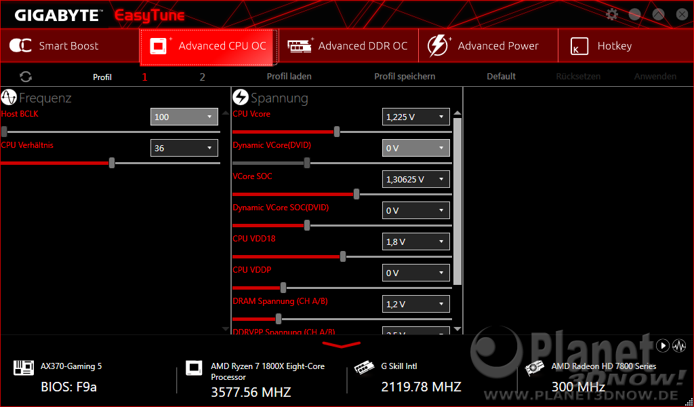Click the Dynamic VCore(DVID) slider handle
Screen dimensions: 694x407
click(307, 163)
